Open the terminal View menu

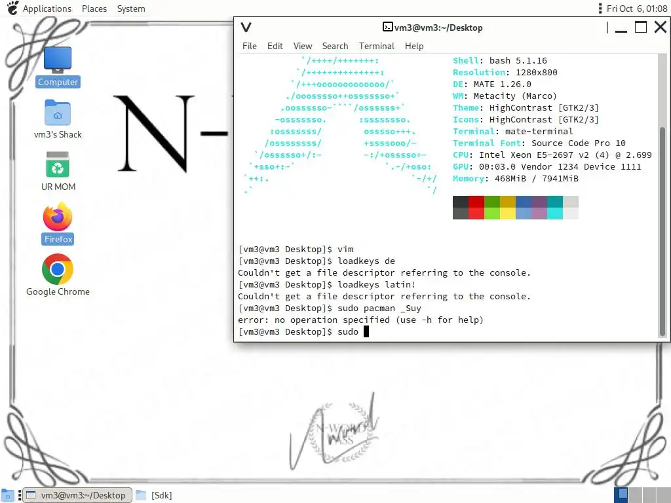coord(303,46)
